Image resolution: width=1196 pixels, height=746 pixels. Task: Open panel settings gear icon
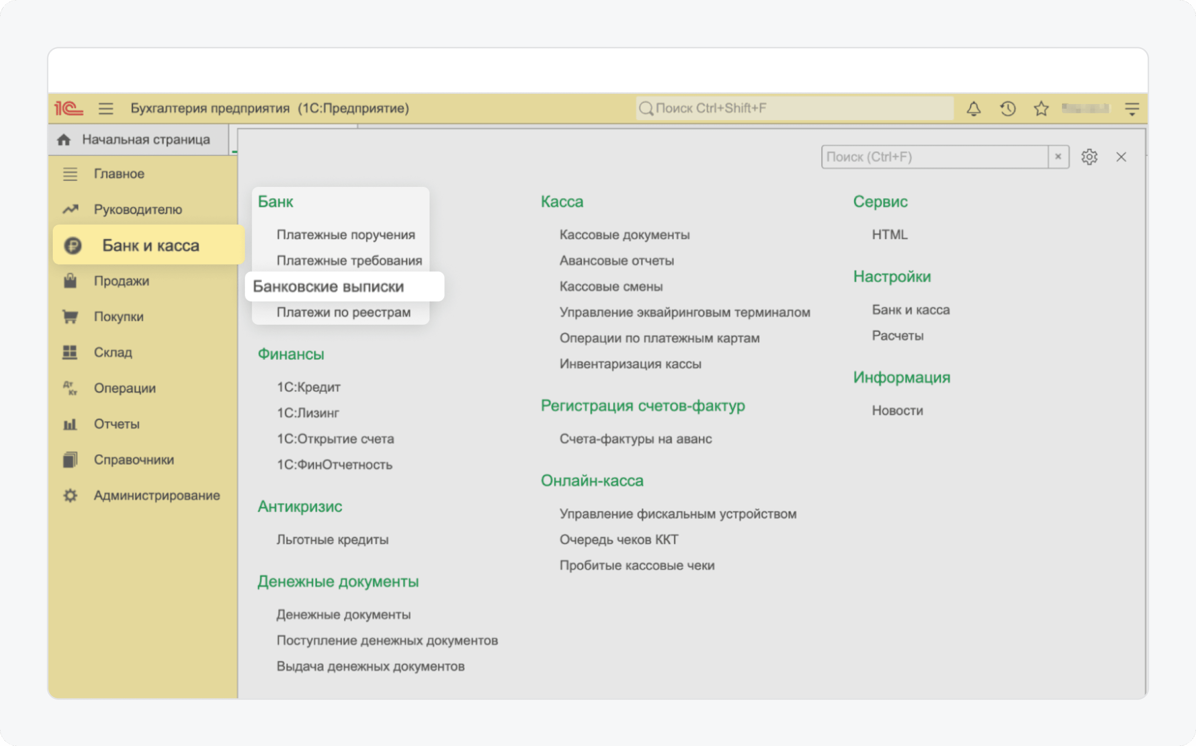(1089, 157)
